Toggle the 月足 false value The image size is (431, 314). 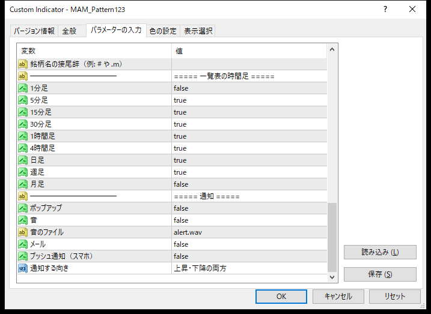[249, 184]
